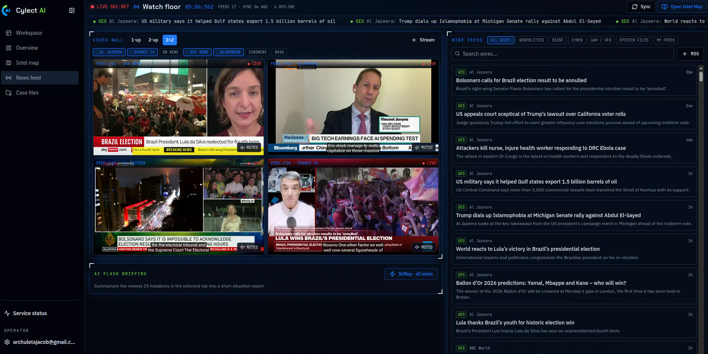Unmute the Al Jazeera video feed
Screen dimensions: 708x354
point(249,247)
